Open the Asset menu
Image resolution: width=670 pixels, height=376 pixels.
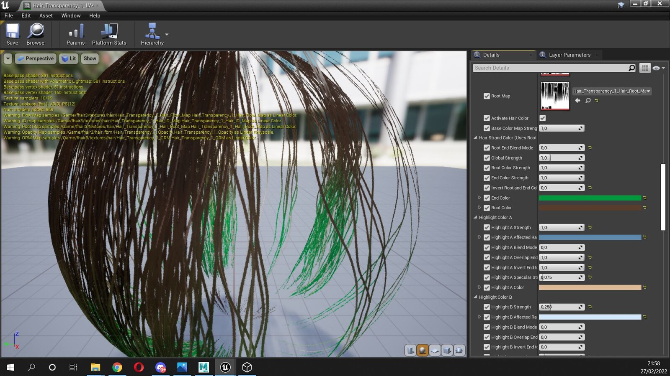[46, 15]
